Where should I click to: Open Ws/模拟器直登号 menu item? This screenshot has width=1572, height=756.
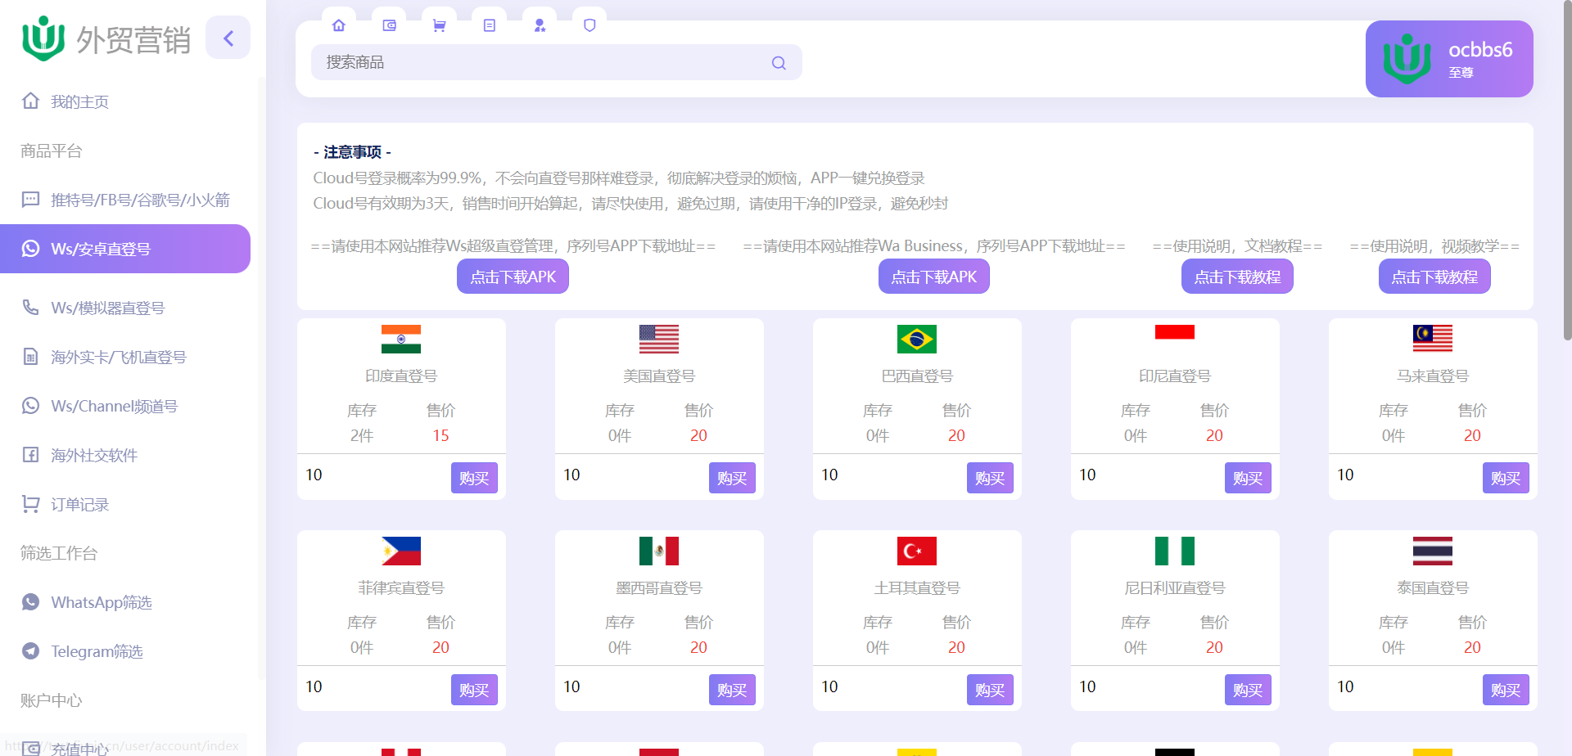[x=125, y=308]
